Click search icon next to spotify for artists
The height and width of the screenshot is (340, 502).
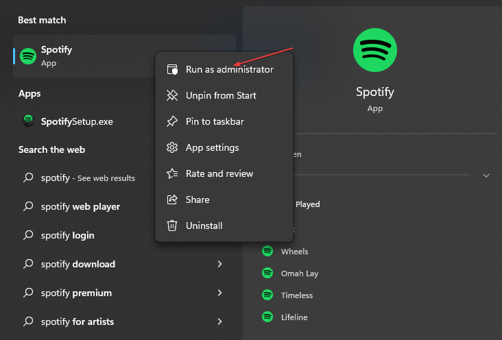(x=28, y=321)
